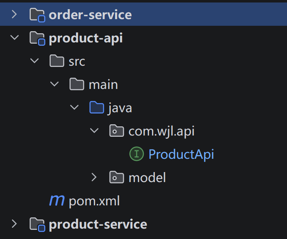287x239 pixels.
Task: Collapse the product-api module
Action: pyautogui.click(x=15, y=37)
